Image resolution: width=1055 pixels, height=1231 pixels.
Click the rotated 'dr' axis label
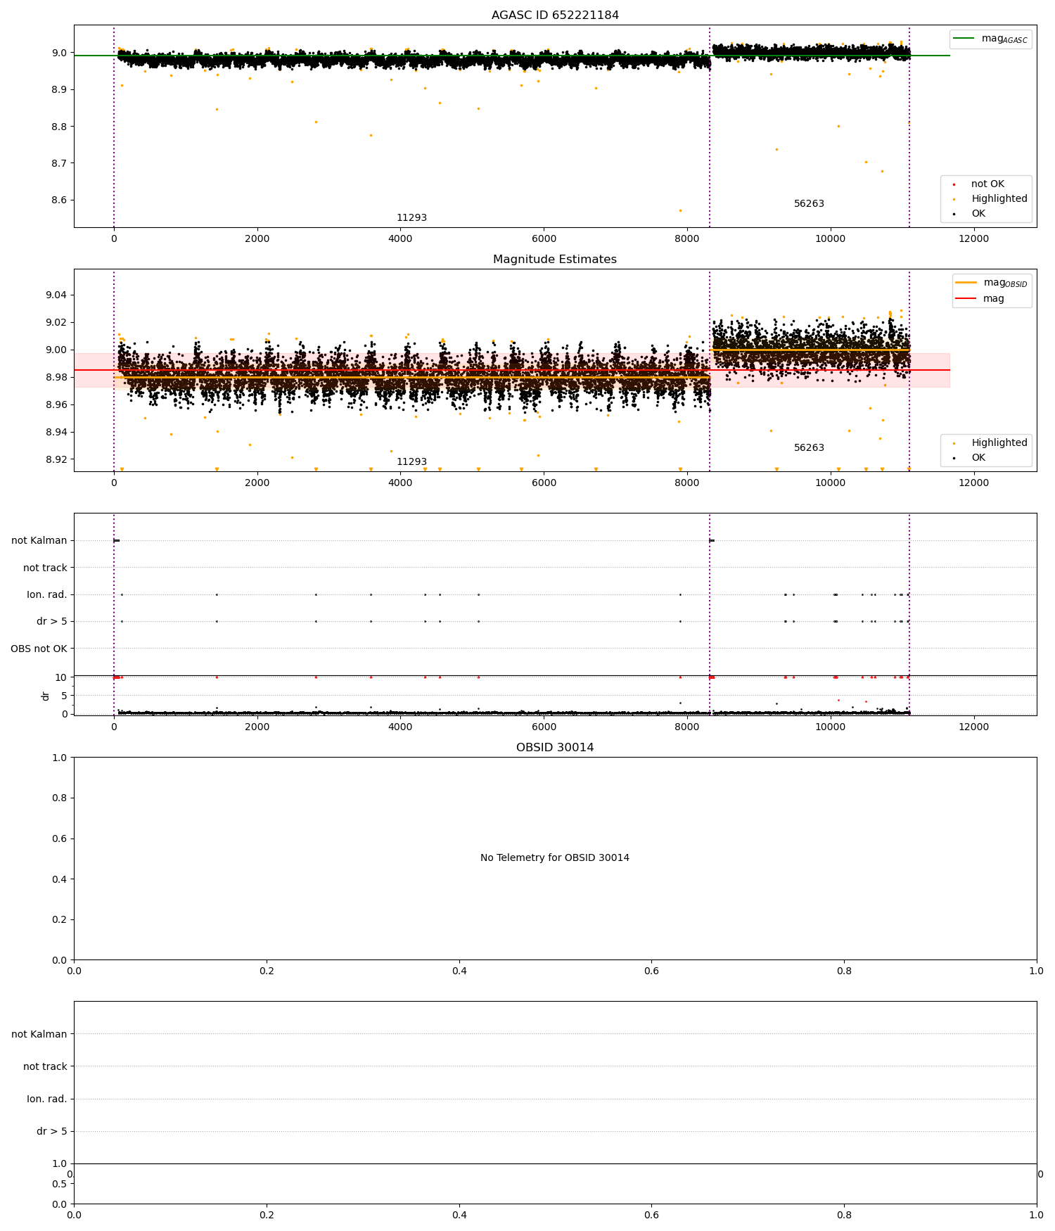point(45,696)
